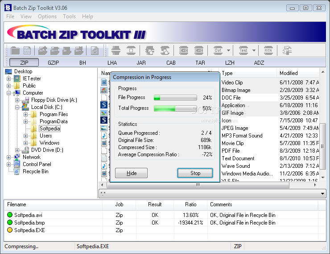Expand the IETester tree node
Screen dimensions: 330x254
coord(8,79)
